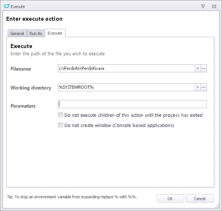Expand the Filename dropdown arrow

pyautogui.click(x=198, y=68)
